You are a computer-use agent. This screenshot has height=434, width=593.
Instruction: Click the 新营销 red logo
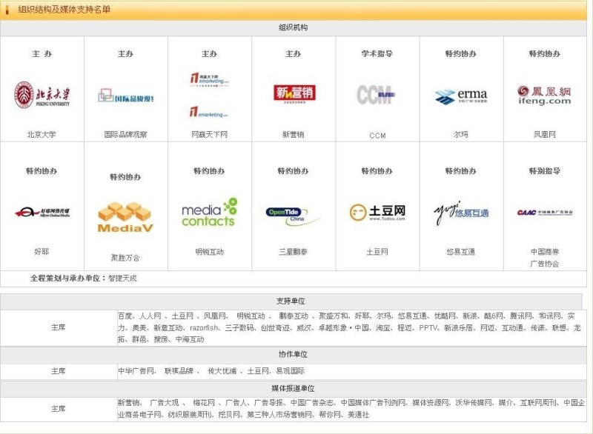point(294,94)
